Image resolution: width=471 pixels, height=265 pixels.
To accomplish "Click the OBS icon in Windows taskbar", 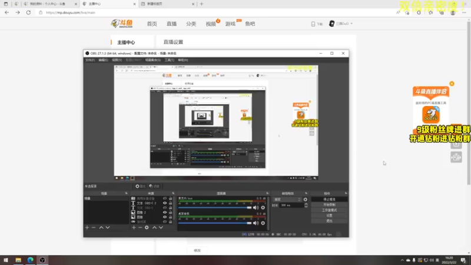I will pos(42,260).
